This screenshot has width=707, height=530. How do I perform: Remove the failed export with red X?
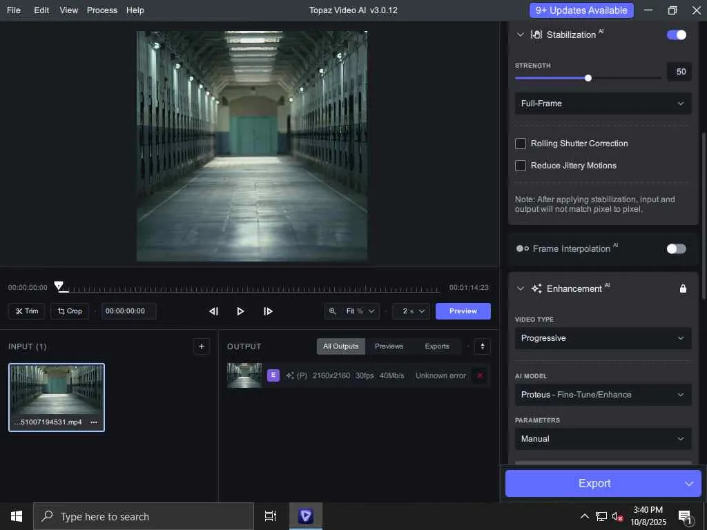click(x=480, y=375)
